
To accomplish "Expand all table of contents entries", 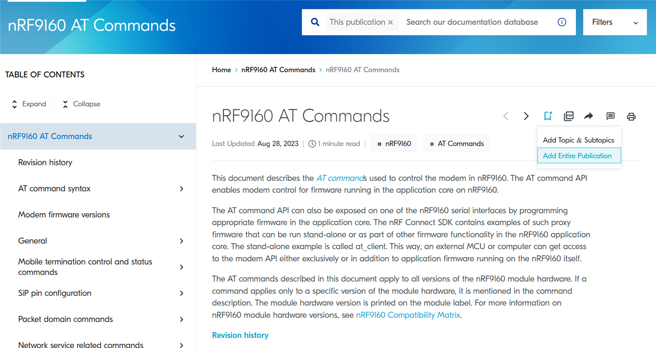I will pyautogui.click(x=29, y=104).
